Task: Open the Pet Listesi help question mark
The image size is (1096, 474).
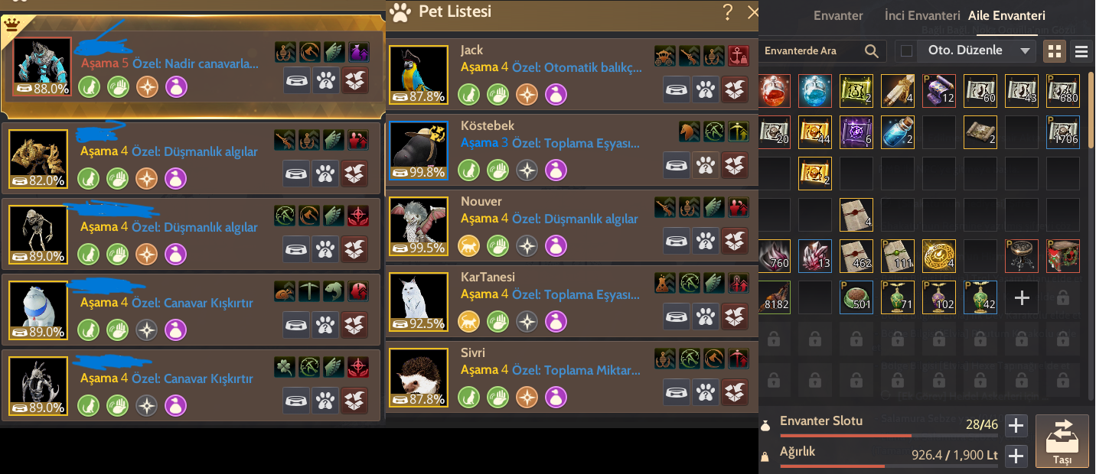Action: pyautogui.click(x=728, y=12)
